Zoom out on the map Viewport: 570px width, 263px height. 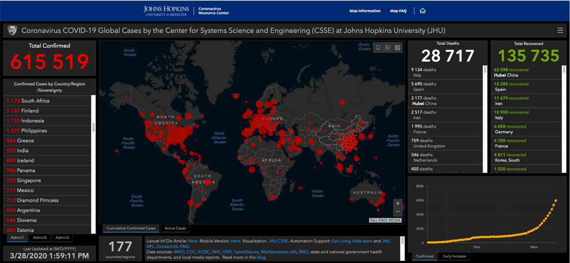coord(398,212)
